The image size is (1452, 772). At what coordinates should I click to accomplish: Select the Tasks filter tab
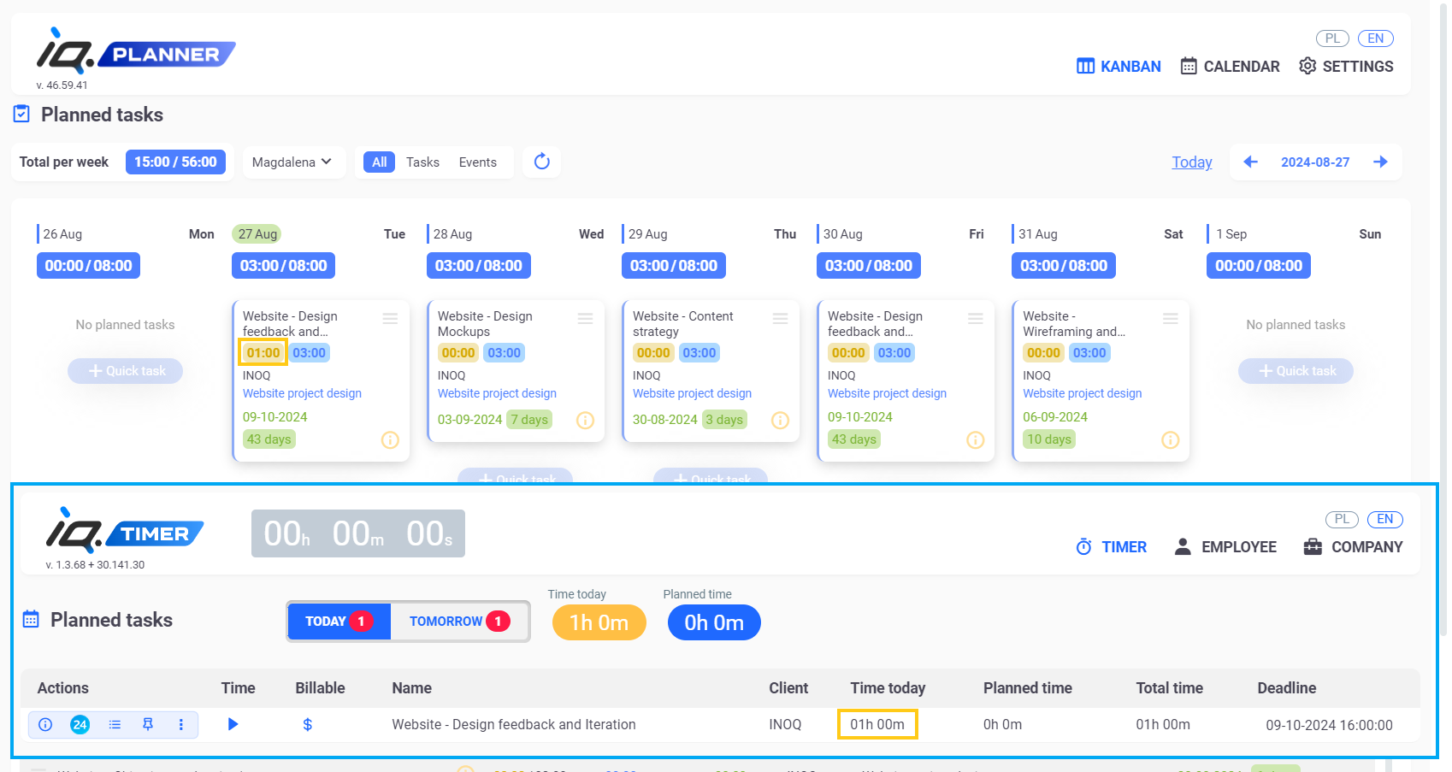tap(422, 162)
